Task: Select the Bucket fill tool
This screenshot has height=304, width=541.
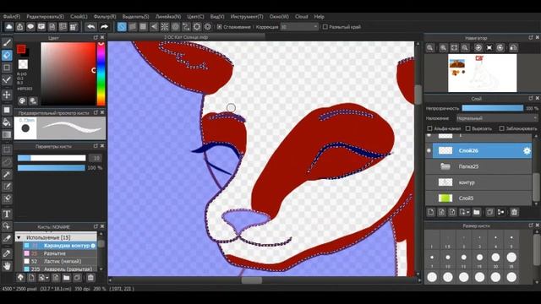Action: (x=7, y=122)
